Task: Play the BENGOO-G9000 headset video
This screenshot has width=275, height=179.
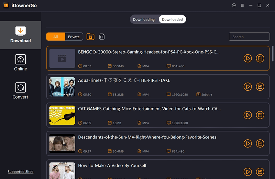Action: [247, 59]
